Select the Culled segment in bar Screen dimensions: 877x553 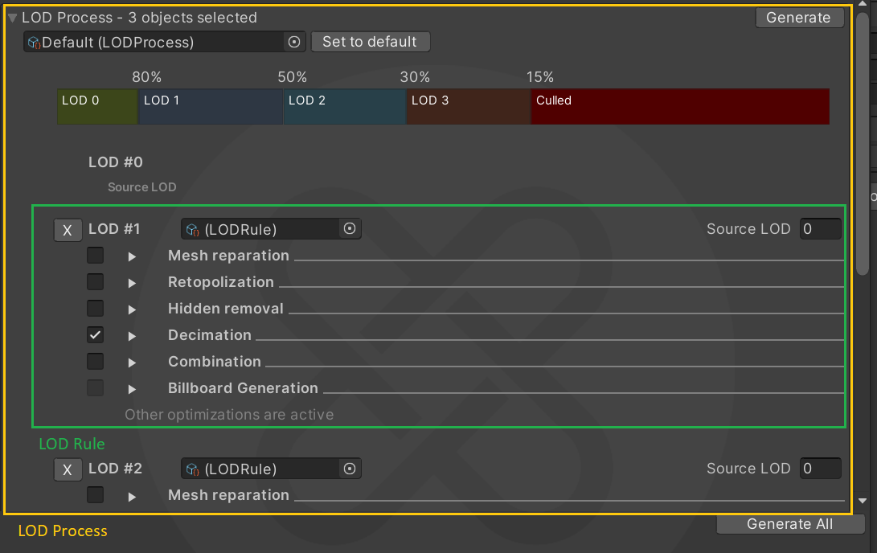[680, 106]
